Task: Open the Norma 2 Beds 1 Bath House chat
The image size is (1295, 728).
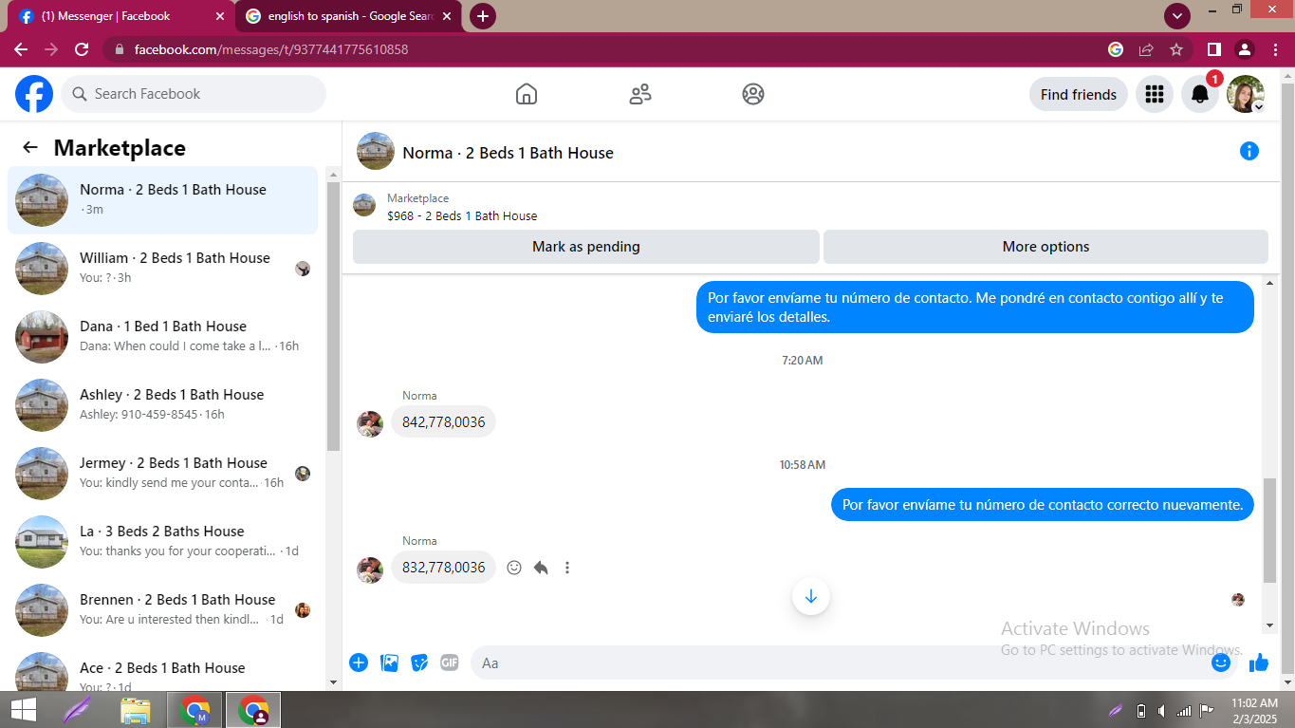Action: click(x=163, y=200)
